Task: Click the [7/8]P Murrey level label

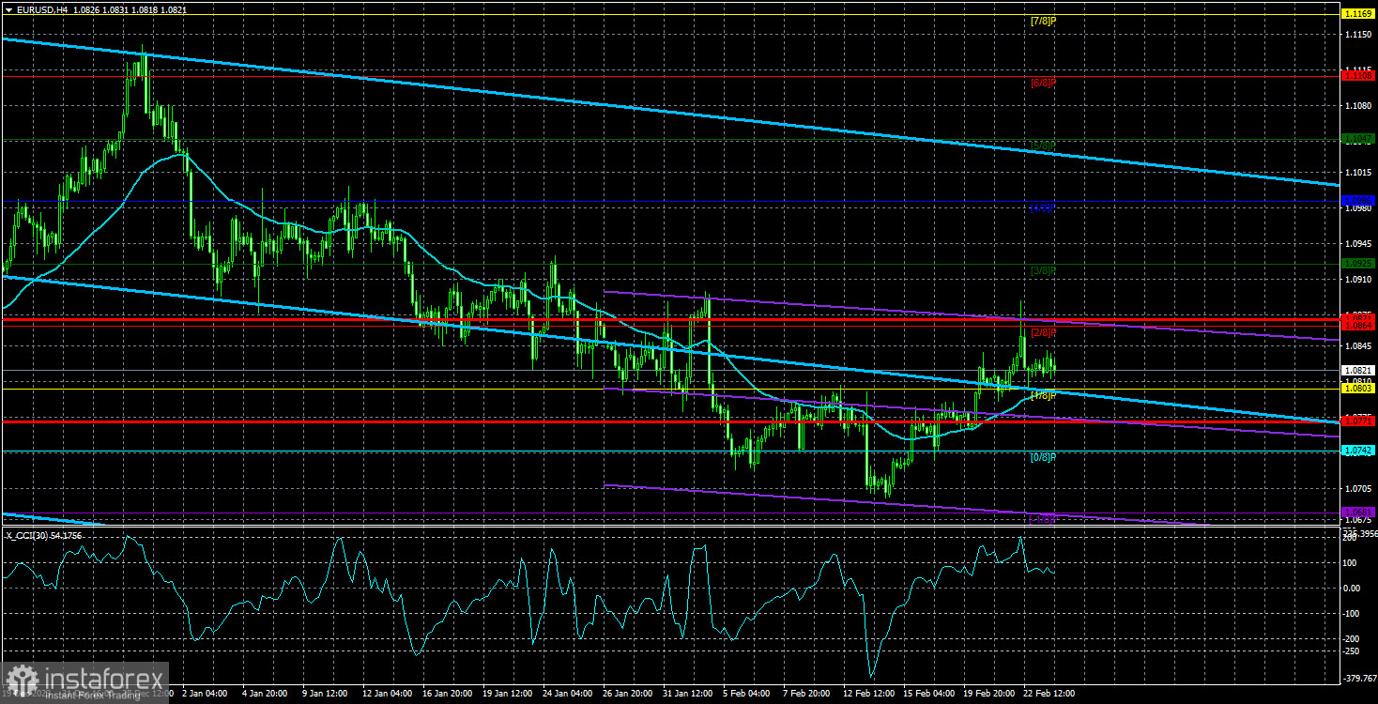Action: (x=1044, y=21)
